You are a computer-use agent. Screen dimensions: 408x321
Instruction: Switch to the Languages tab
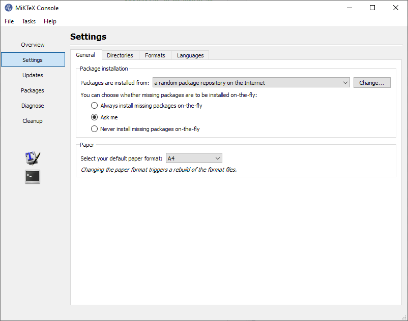click(190, 55)
